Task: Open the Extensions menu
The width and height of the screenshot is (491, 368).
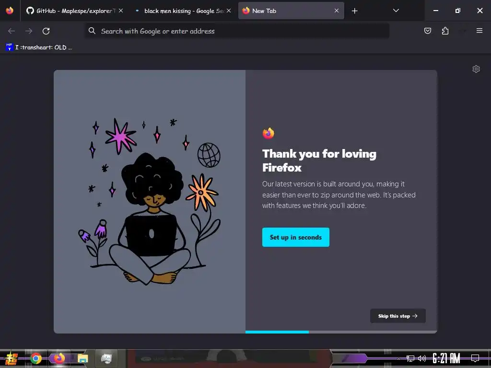Action: click(445, 31)
